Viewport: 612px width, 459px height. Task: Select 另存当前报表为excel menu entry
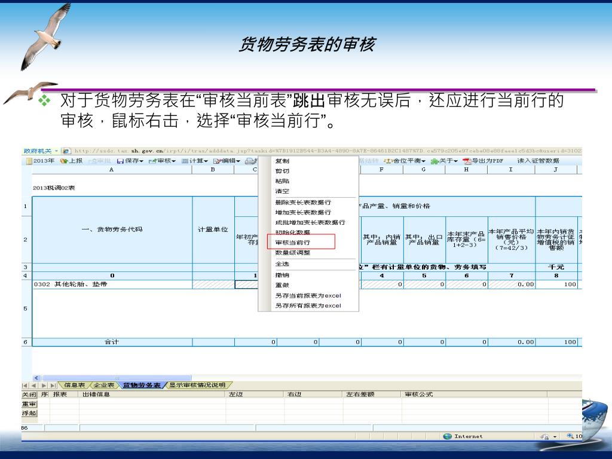(308, 295)
